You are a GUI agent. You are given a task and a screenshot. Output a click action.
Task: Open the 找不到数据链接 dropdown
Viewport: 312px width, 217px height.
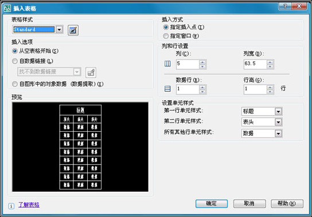point(77,72)
